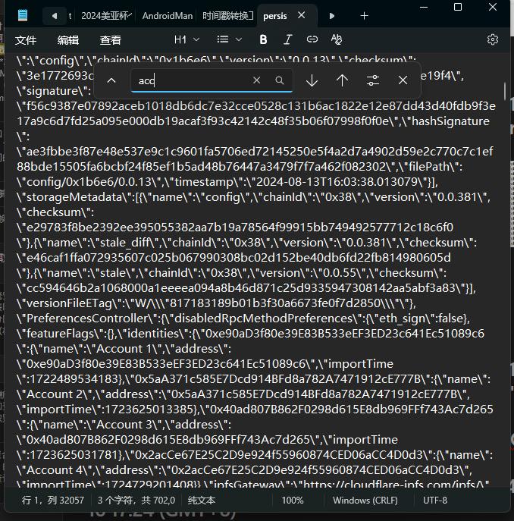Viewport: 514px width, 521px height.
Task: Open the 查看 menu
Action: [111, 40]
